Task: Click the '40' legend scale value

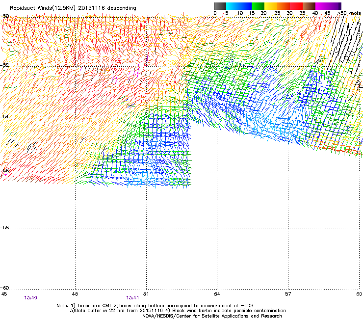Action: [315, 13]
